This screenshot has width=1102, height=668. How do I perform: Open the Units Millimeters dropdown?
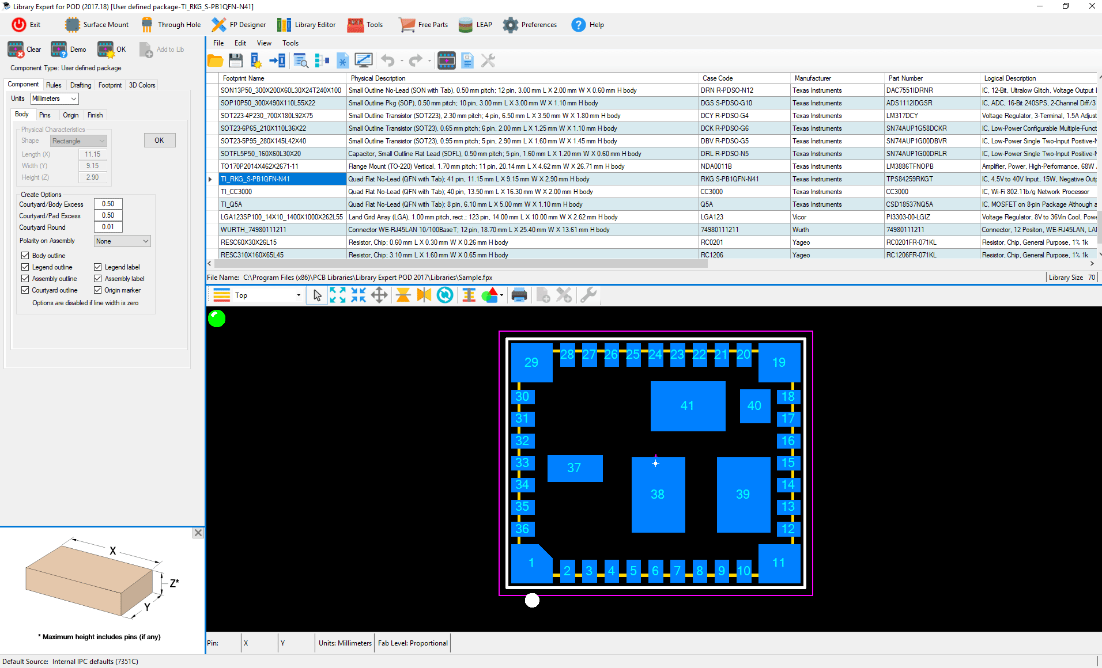pyautogui.click(x=55, y=98)
